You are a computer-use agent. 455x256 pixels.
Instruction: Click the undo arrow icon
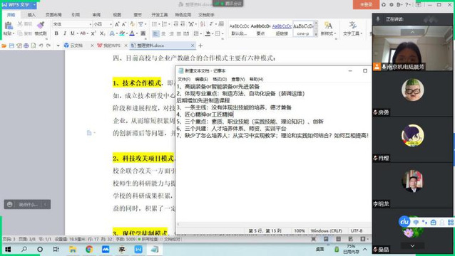(41, 46)
